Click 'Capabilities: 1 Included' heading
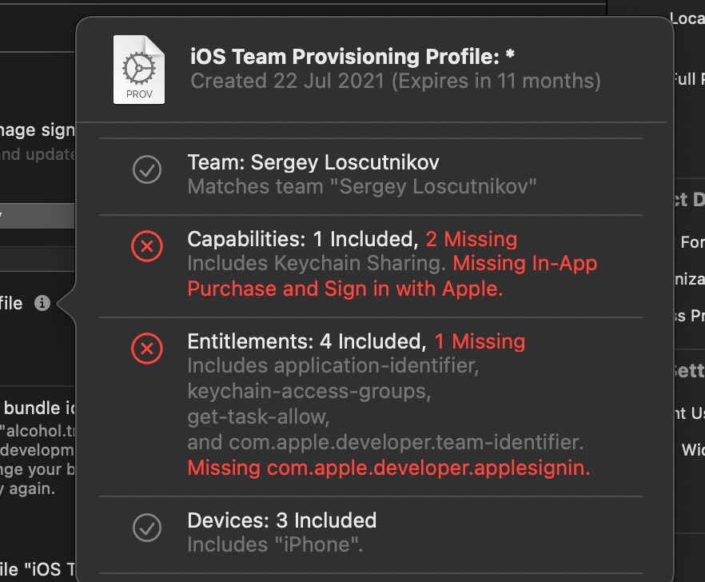This screenshot has width=705, height=582. [x=304, y=239]
